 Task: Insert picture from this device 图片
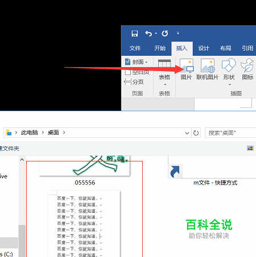pos(186,69)
